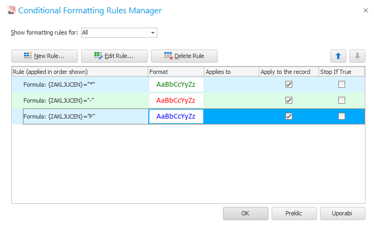Close the Conditional Formatting Rules Manager
Image resolution: width=374 pixels, height=226 pixels.
click(x=365, y=10)
